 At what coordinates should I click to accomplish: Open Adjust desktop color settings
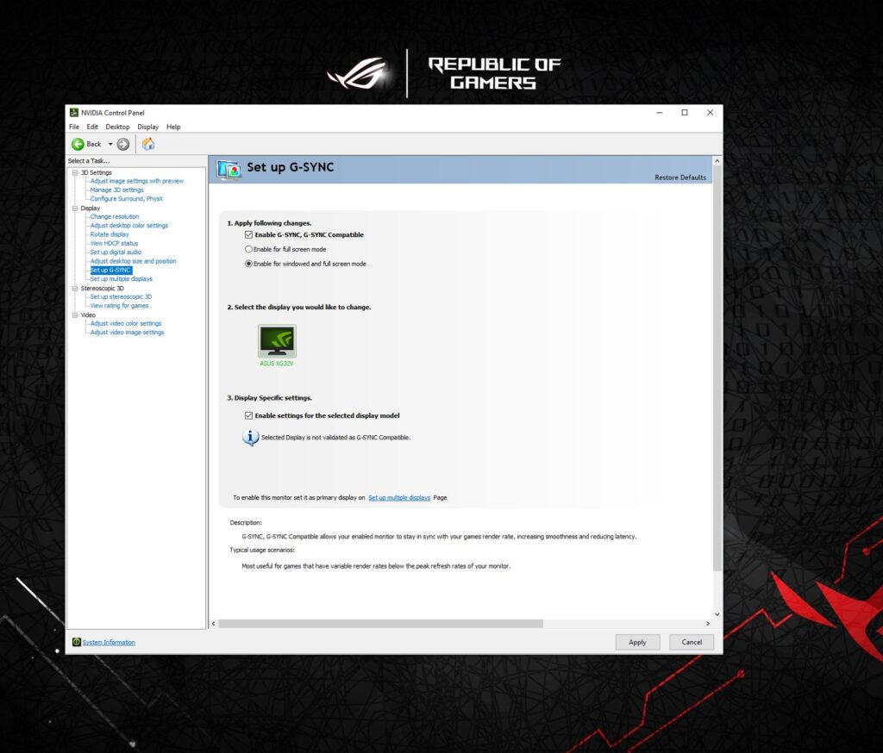tap(129, 226)
